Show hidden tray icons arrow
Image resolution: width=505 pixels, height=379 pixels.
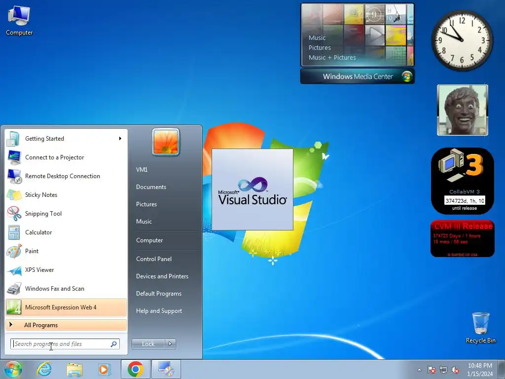(419, 370)
